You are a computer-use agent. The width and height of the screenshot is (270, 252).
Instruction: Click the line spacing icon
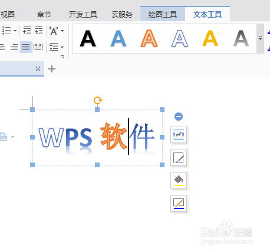coord(54,47)
